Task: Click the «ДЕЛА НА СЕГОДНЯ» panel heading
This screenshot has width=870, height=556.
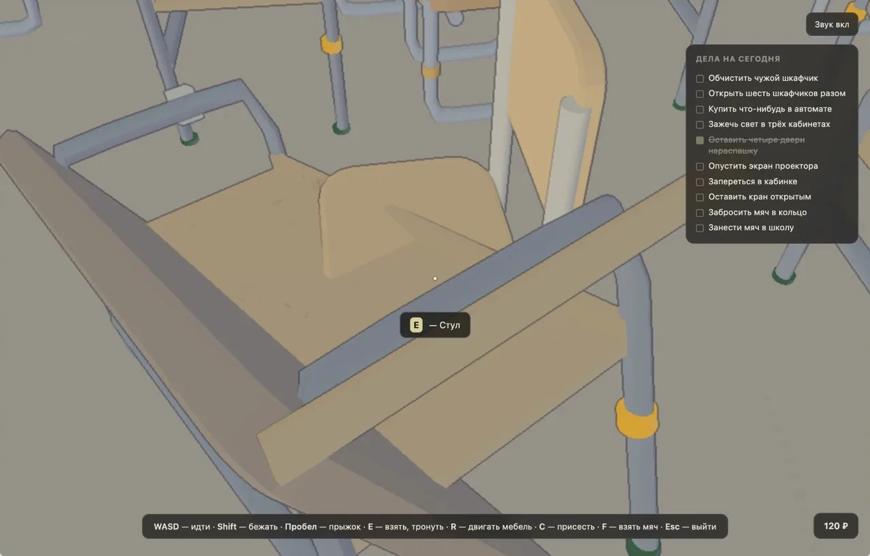Action: pos(738,59)
